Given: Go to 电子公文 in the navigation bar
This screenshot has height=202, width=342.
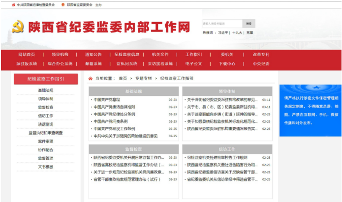Looking at the screenshot, I should tap(193, 63).
